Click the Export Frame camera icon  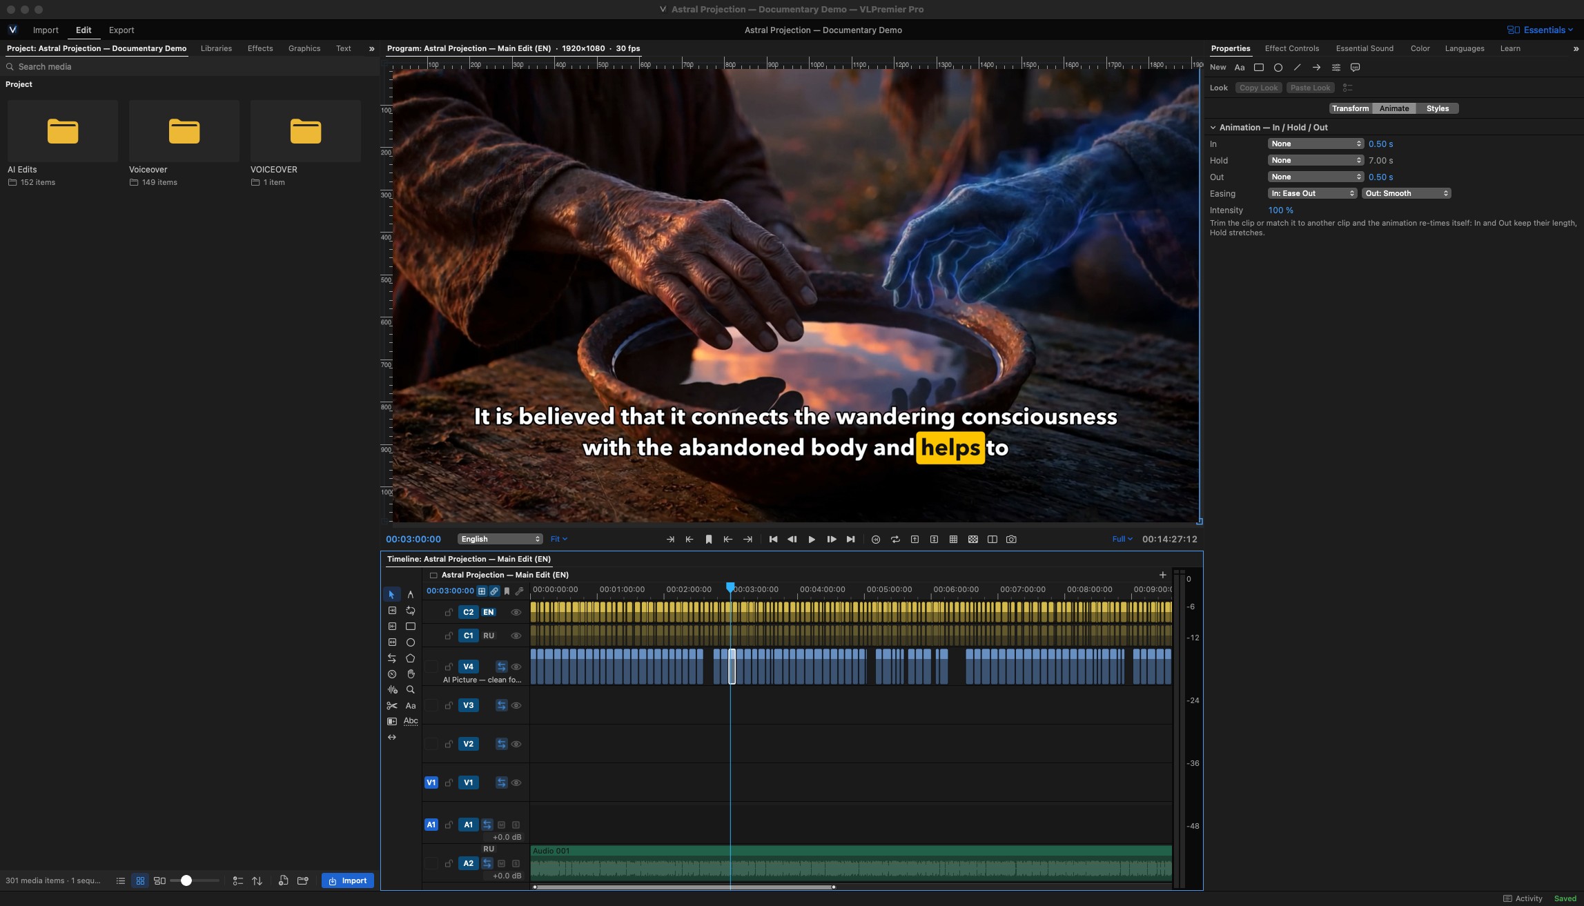tap(1011, 540)
